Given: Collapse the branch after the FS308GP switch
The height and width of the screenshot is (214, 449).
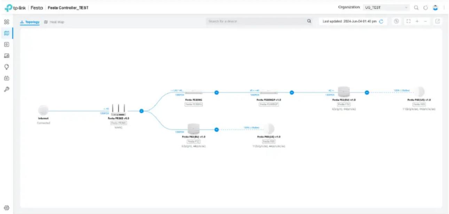Looking at the screenshot, I should [292, 93].
